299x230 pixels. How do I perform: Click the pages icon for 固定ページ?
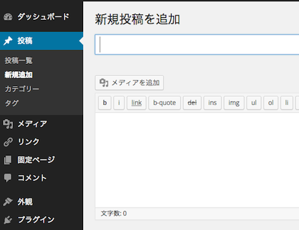coord(8,160)
